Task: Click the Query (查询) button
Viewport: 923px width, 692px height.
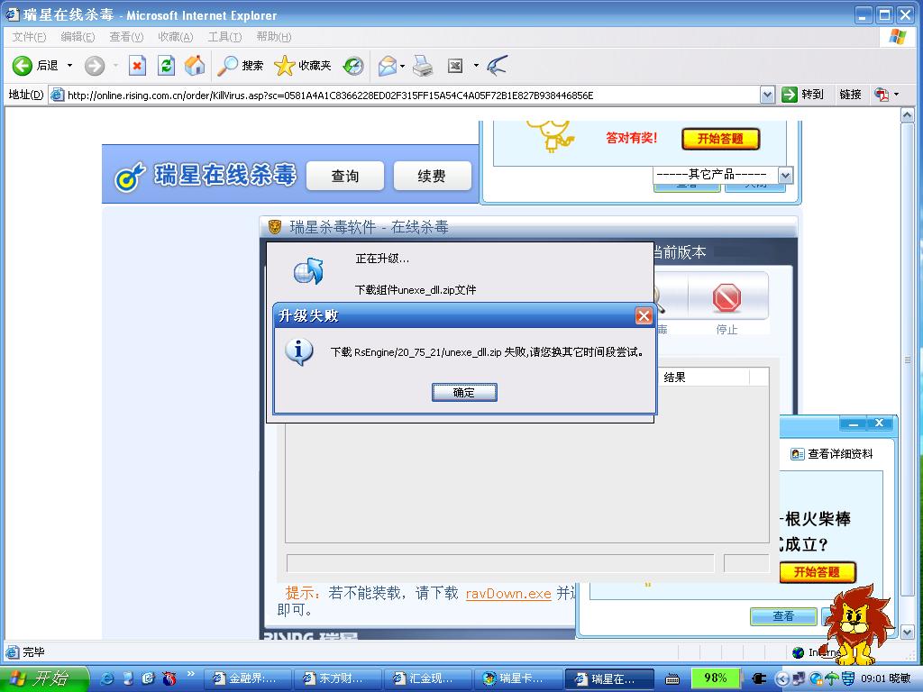Action: tap(345, 176)
